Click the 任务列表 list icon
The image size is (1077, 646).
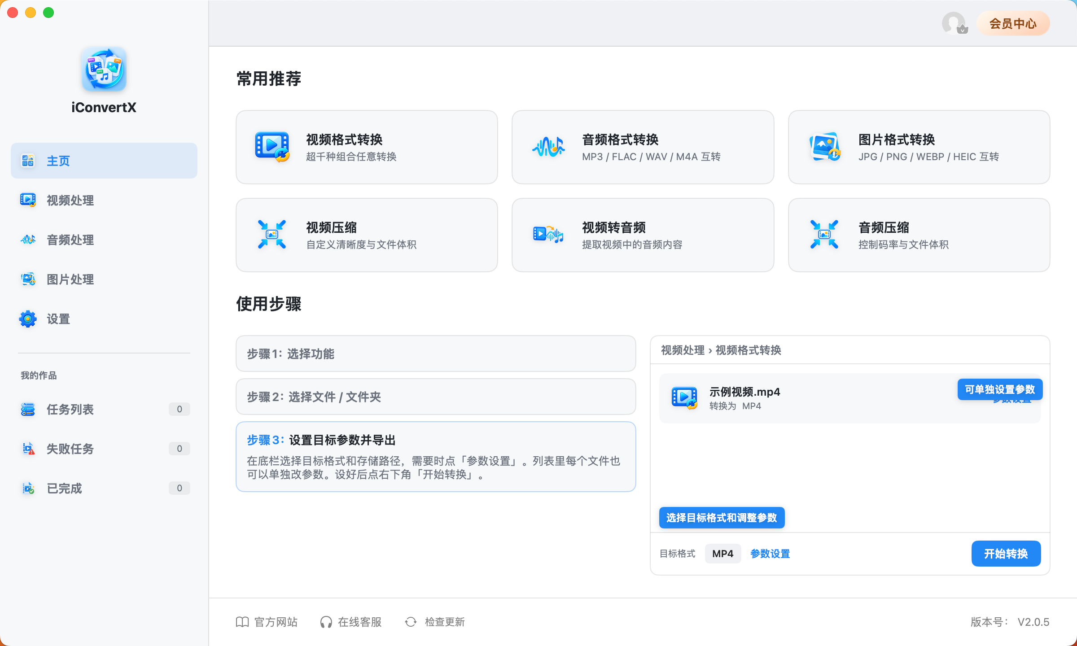(28, 409)
